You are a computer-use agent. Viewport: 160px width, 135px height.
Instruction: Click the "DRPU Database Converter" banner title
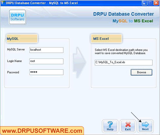pyautogui.click(x=124, y=14)
